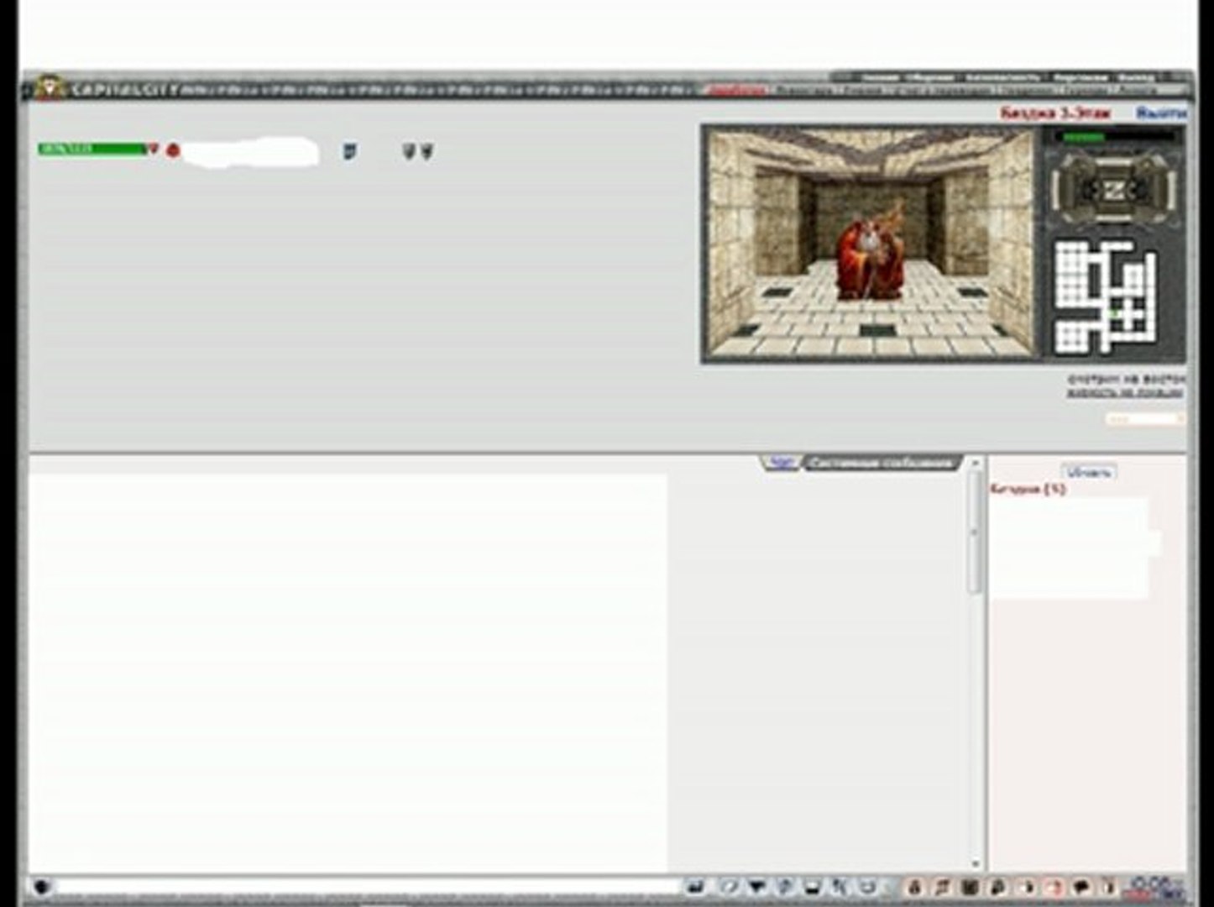Click the black downward triangle toolbar icon
1214x907 pixels.
tap(756, 888)
